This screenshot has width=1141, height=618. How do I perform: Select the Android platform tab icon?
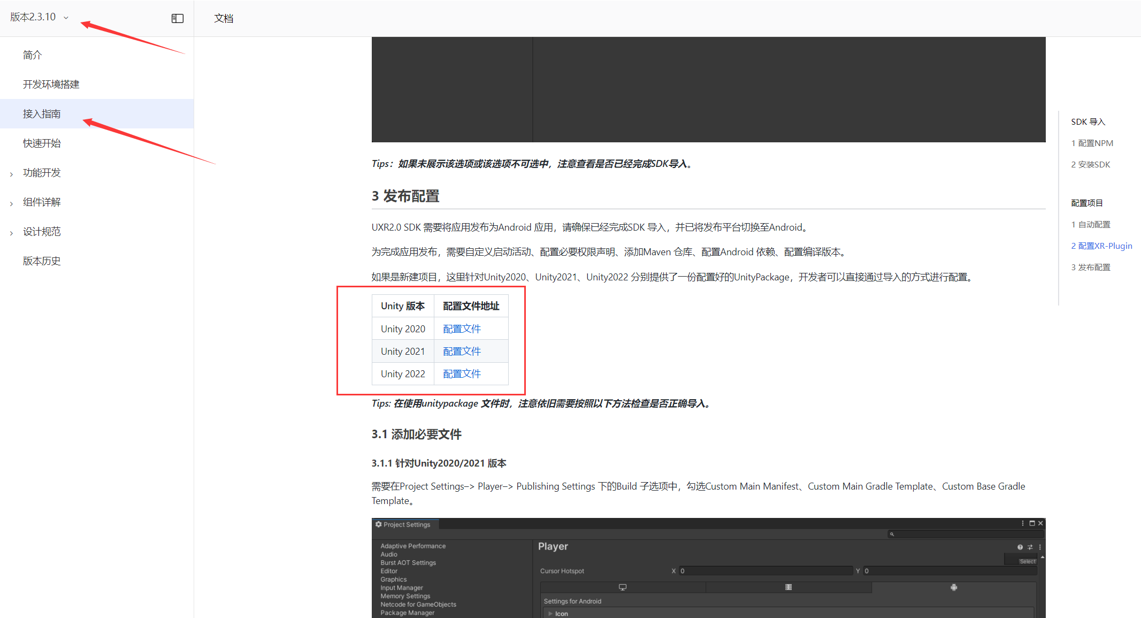(x=953, y=588)
